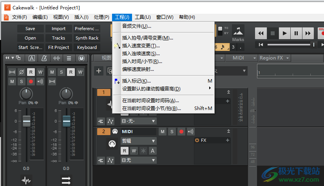Image resolution: width=324 pixels, height=186 pixels.
Task: Open the -无- dropdown on track 1
Action: pyautogui.click(x=139, y=121)
